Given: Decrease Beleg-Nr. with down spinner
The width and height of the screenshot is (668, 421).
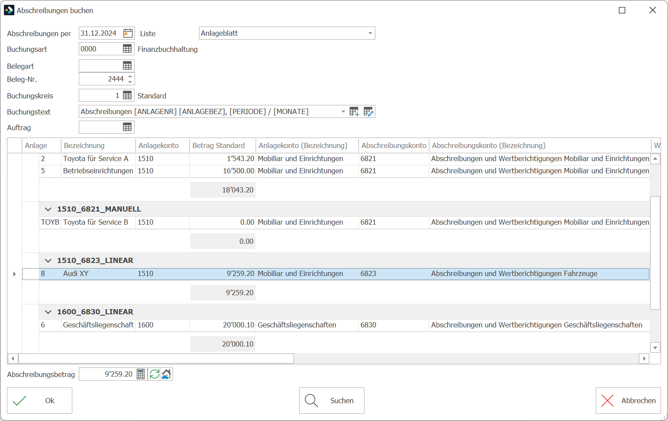Looking at the screenshot, I should point(130,82).
